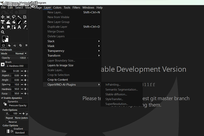Toggle the Enable dynamics checkbox
Viewport: 204px width, 136px height.
[x=2, y=98]
